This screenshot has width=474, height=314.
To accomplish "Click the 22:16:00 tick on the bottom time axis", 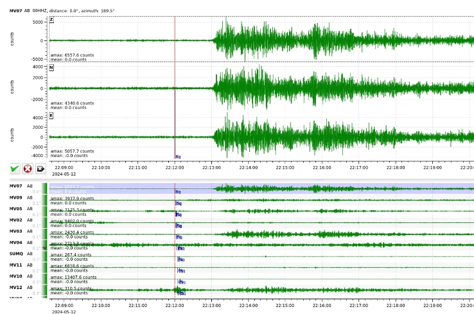I will click(322, 306).
